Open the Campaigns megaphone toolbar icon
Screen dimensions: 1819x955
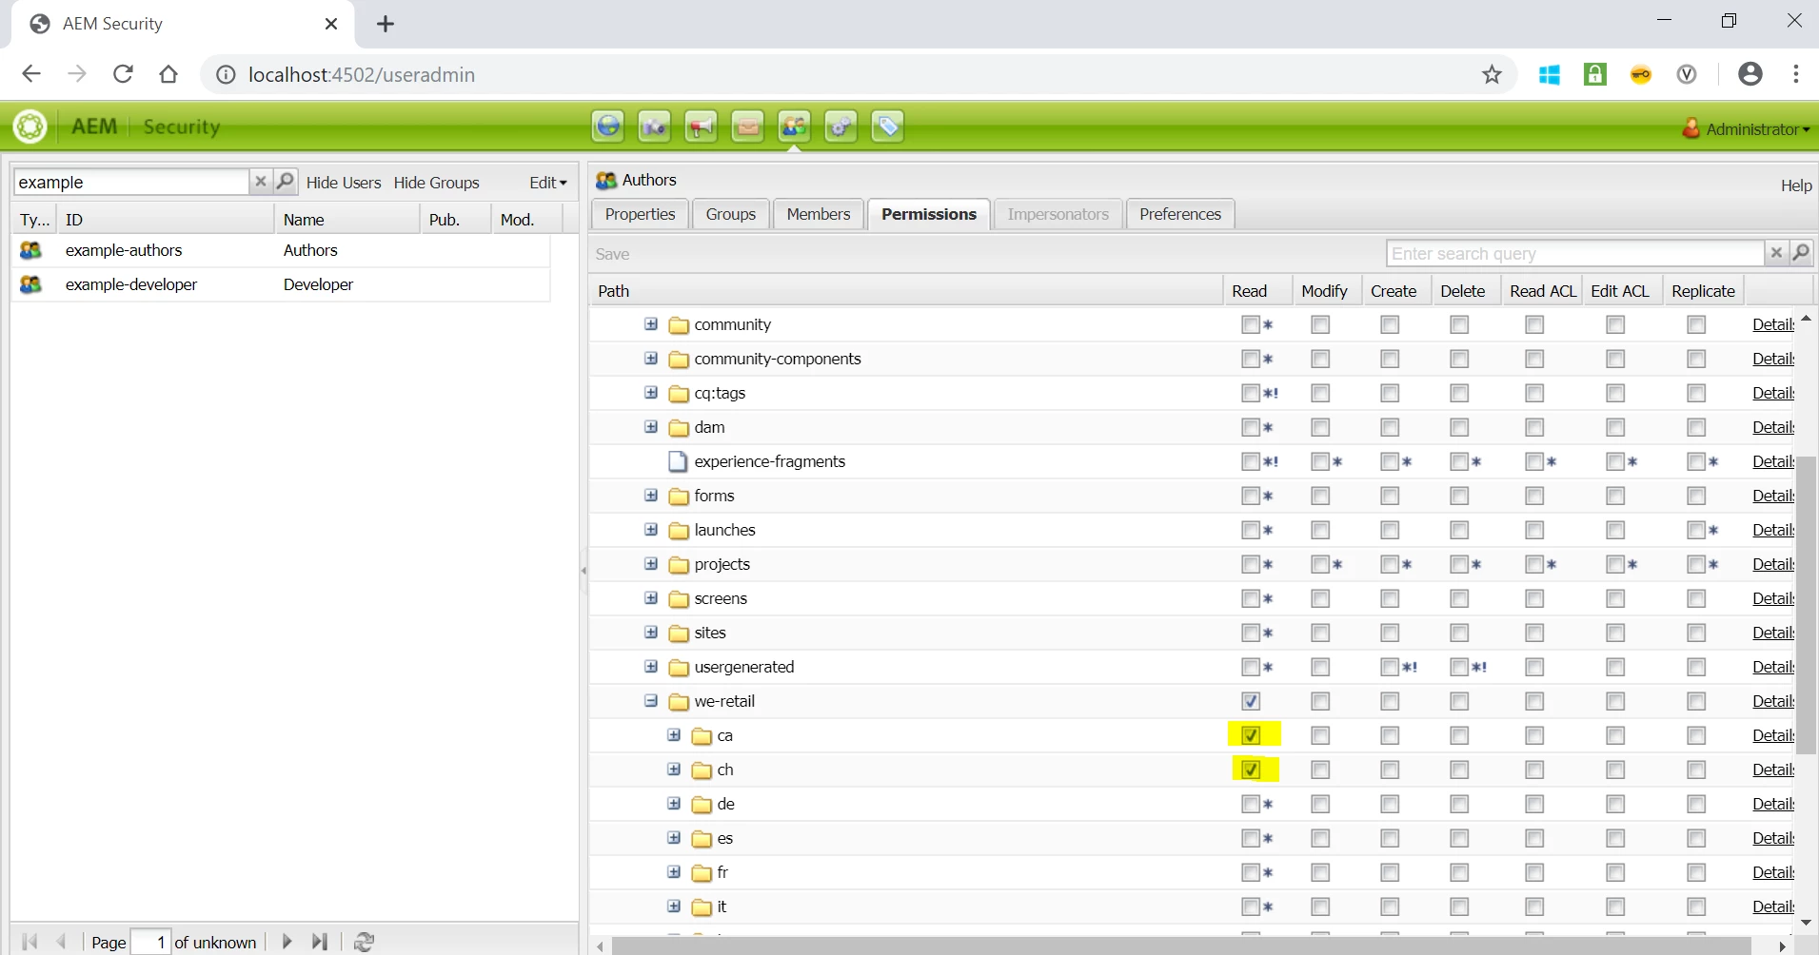click(x=701, y=127)
